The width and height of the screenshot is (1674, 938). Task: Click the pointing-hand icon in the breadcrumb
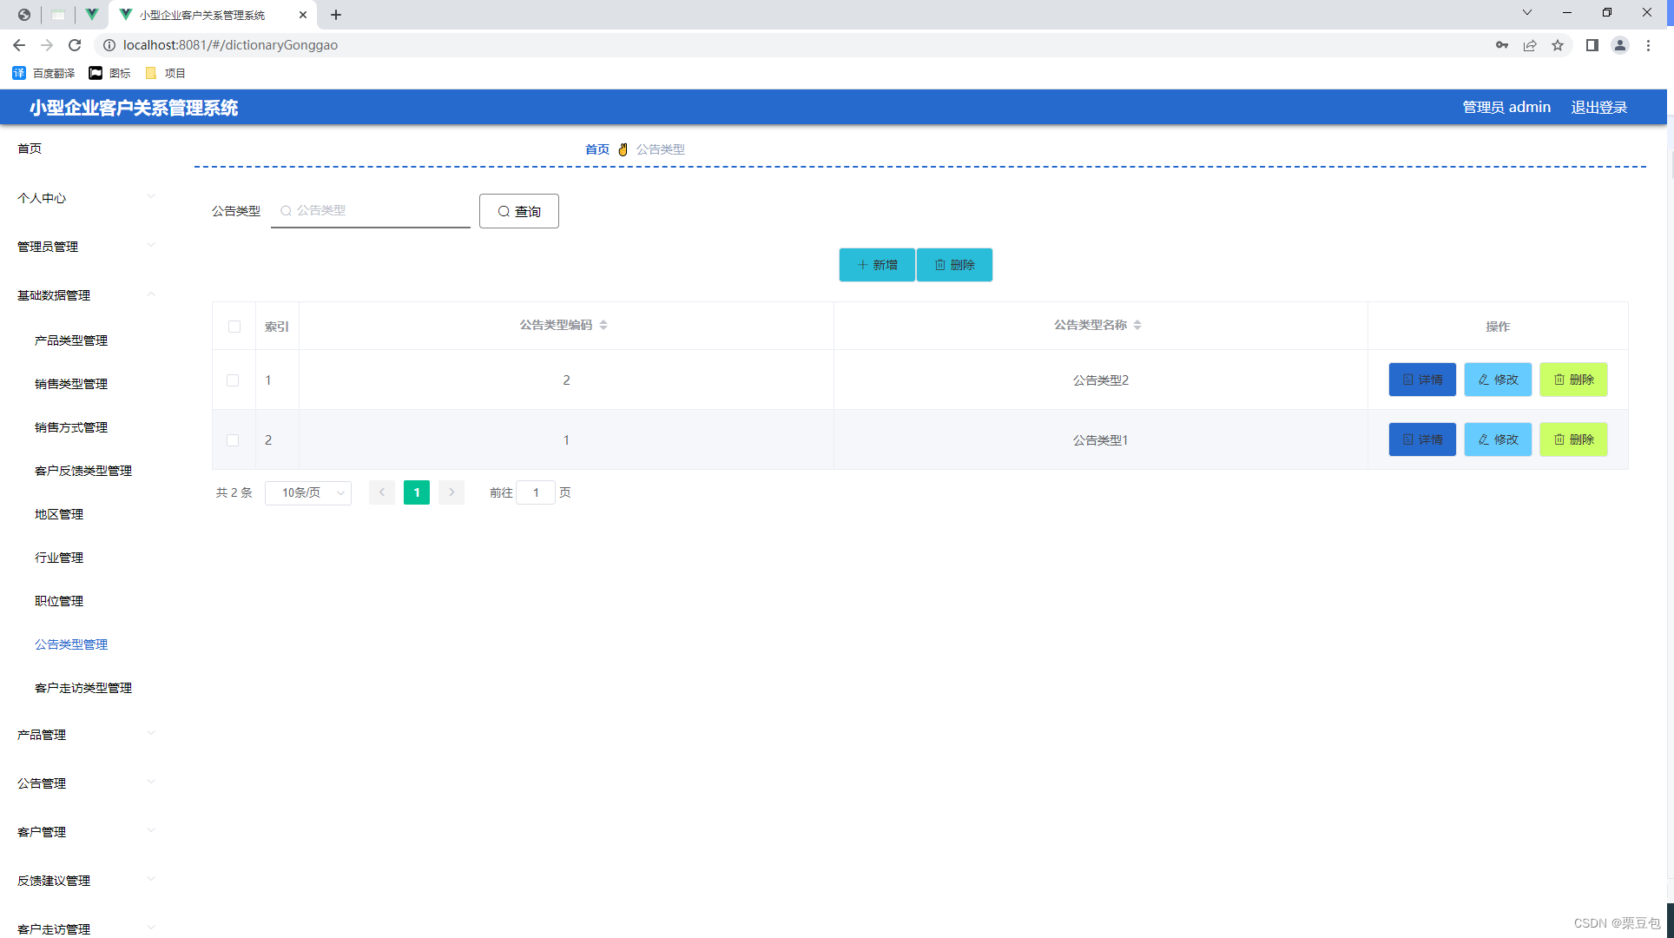point(623,149)
